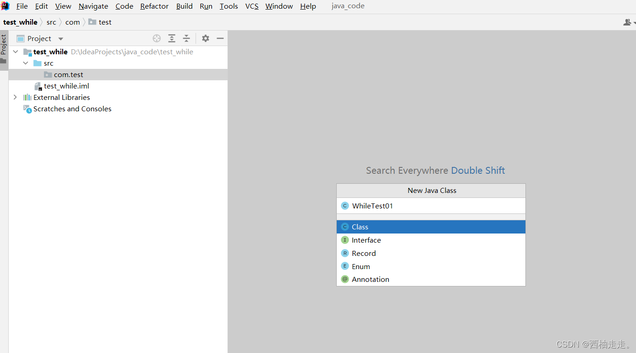Image resolution: width=636 pixels, height=353 pixels.
Task: Choose Enum in New Java Class list
Action: click(x=431, y=266)
